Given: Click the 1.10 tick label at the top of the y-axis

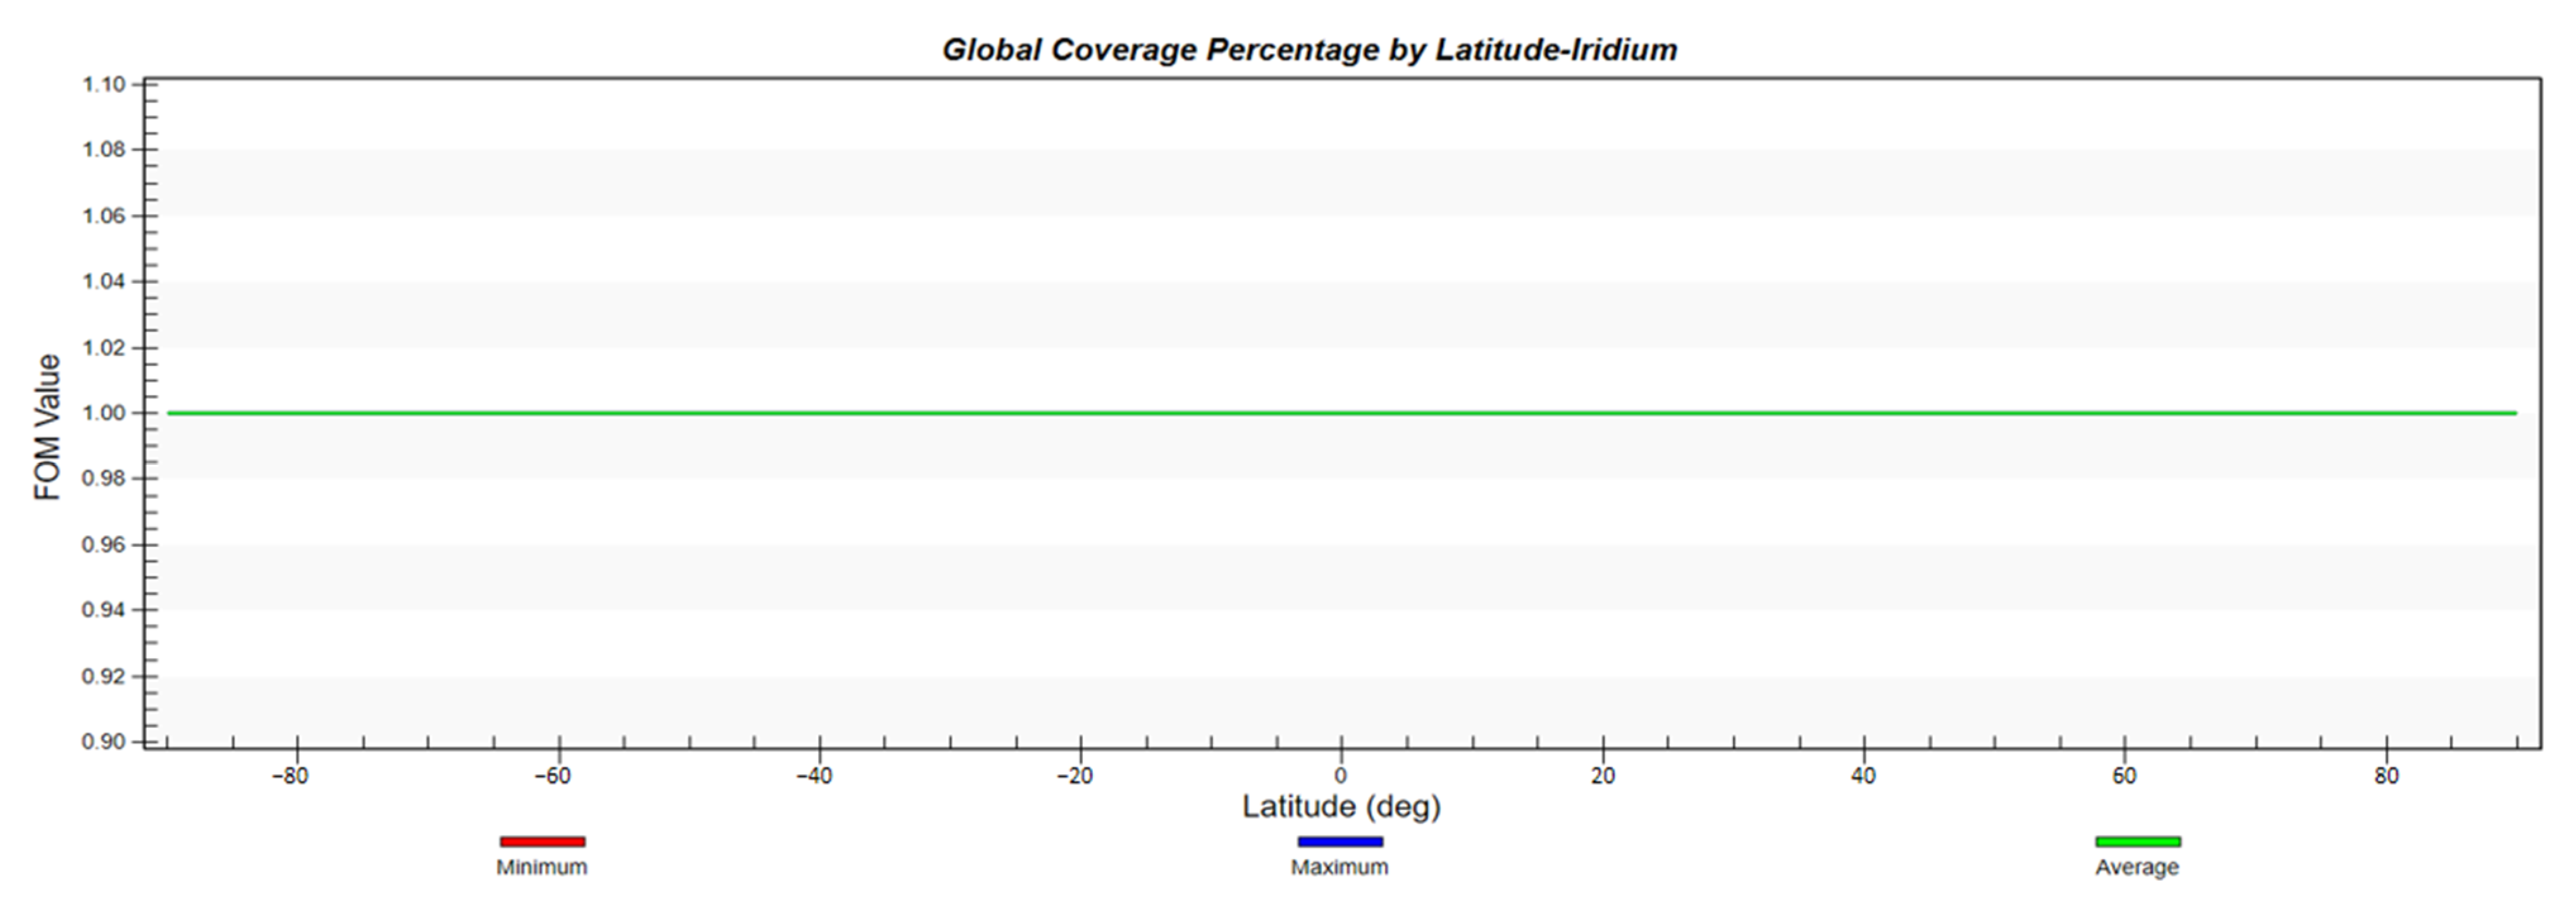Looking at the screenshot, I should point(103,84).
